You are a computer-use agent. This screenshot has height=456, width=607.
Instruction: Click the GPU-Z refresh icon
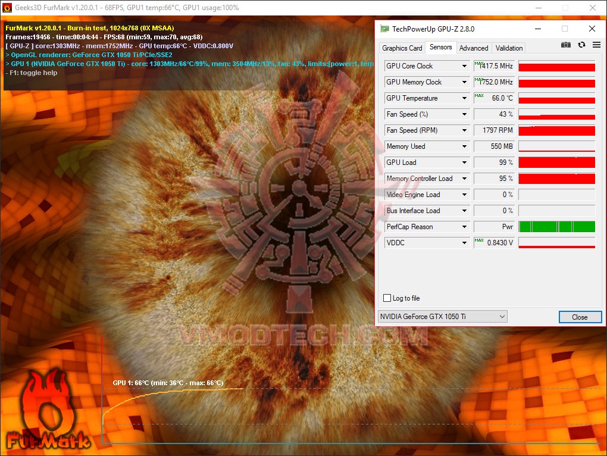[x=581, y=45]
